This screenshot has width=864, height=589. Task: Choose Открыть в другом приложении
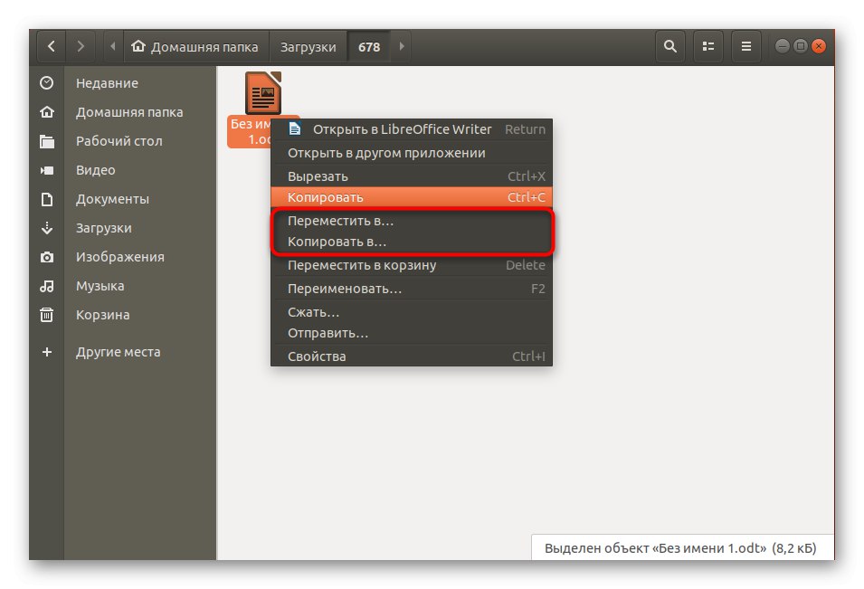click(x=412, y=153)
